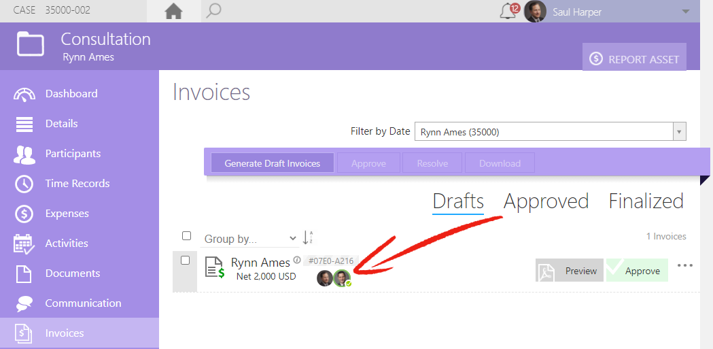The image size is (713, 349).
Task: Switch to the Finalized tab
Action: [646, 201]
